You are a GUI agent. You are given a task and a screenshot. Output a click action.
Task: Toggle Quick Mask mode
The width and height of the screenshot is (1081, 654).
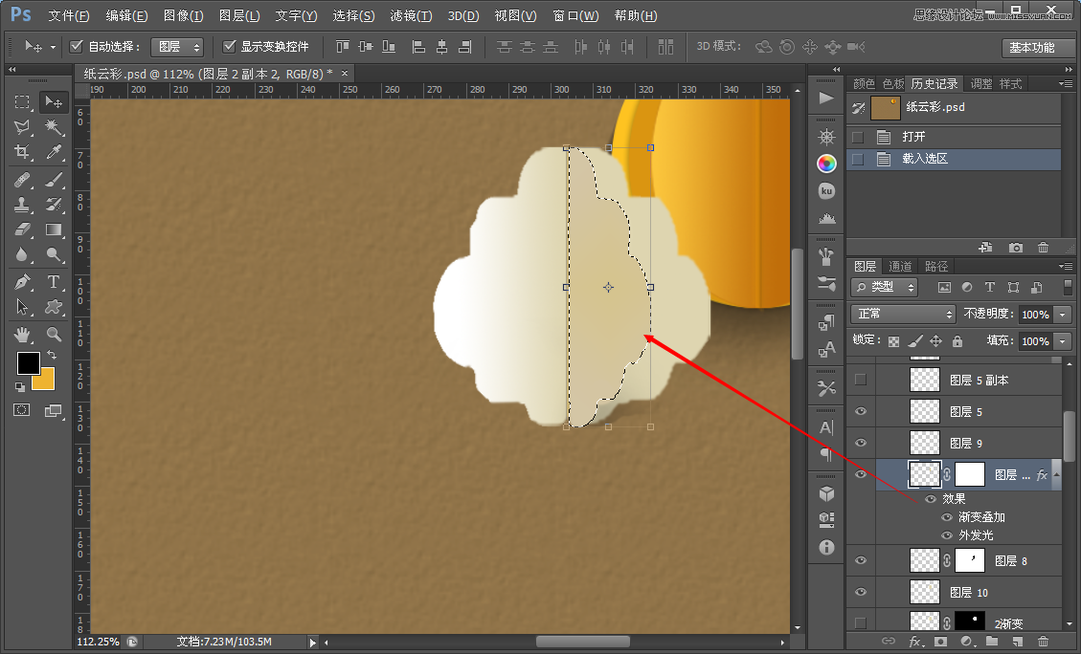point(22,410)
